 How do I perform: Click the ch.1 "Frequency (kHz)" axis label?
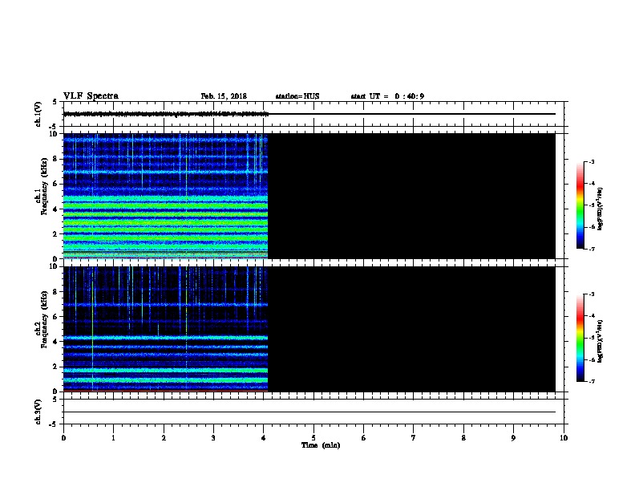coord(44,186)
